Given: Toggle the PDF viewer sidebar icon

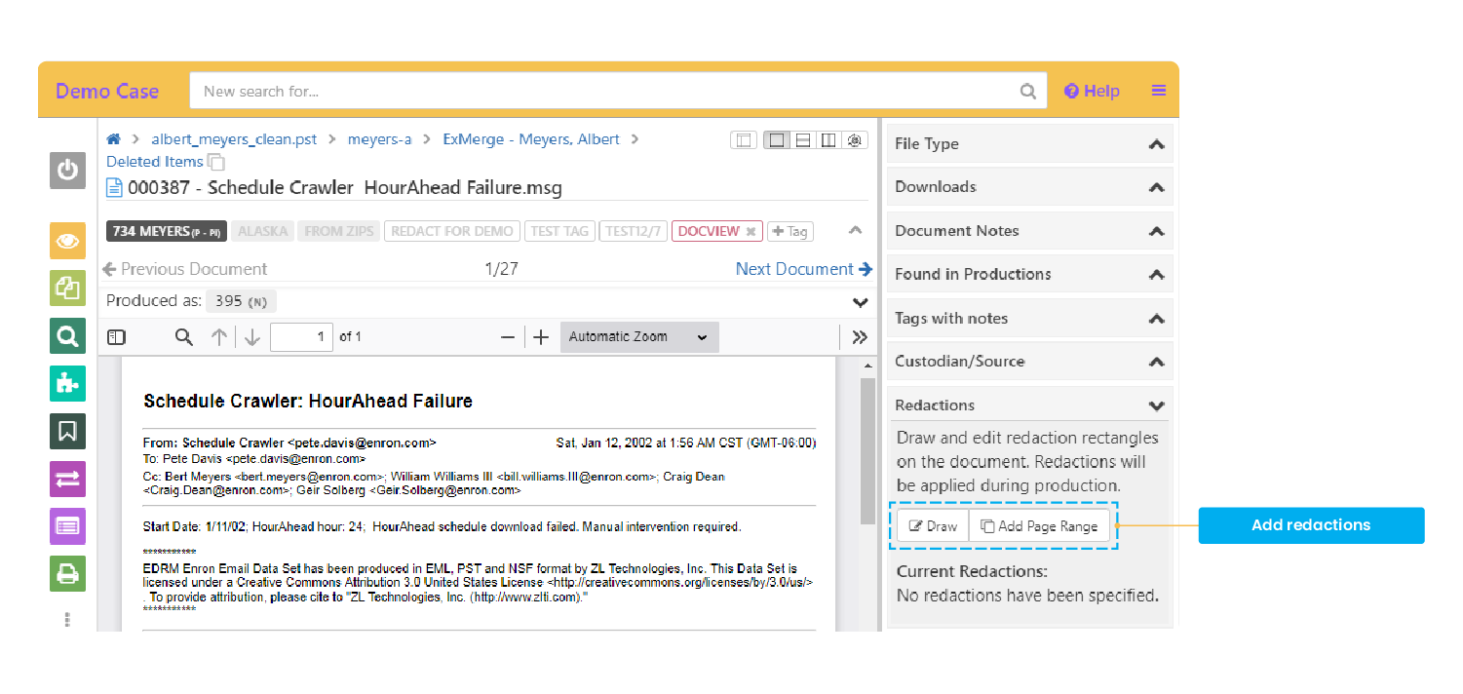Looking at the screenshot, I should click(x=117, y=337).
